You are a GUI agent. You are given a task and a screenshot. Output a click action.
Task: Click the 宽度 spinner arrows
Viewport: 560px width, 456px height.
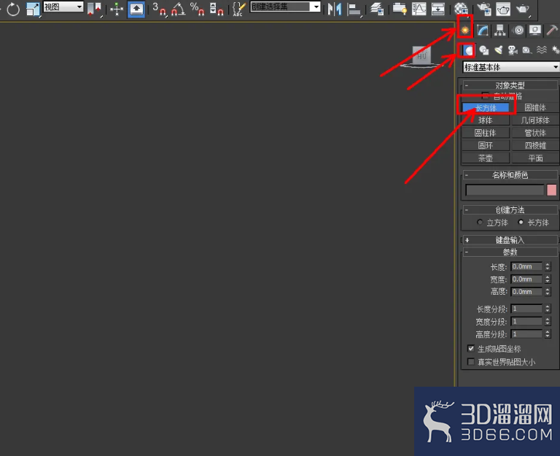[548, 279]
